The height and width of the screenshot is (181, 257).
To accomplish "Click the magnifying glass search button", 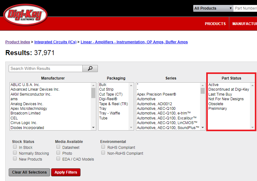I will click(x=90, y=68).
